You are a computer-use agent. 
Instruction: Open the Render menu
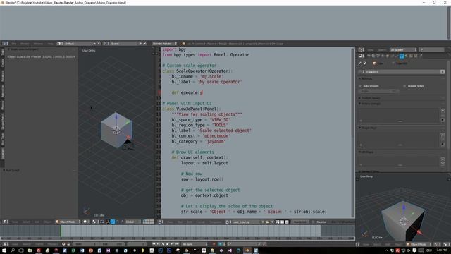tap(25, 44)
